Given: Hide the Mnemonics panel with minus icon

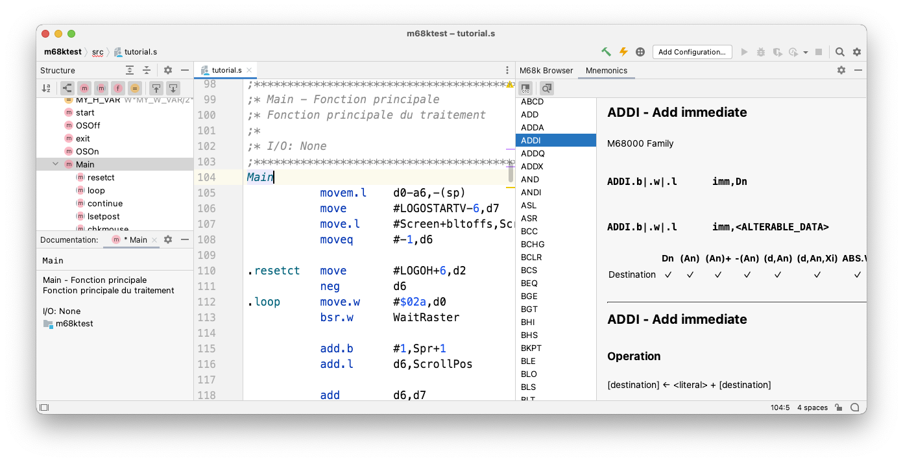Looking at the screenshot, I should click(x=858, y=70).
